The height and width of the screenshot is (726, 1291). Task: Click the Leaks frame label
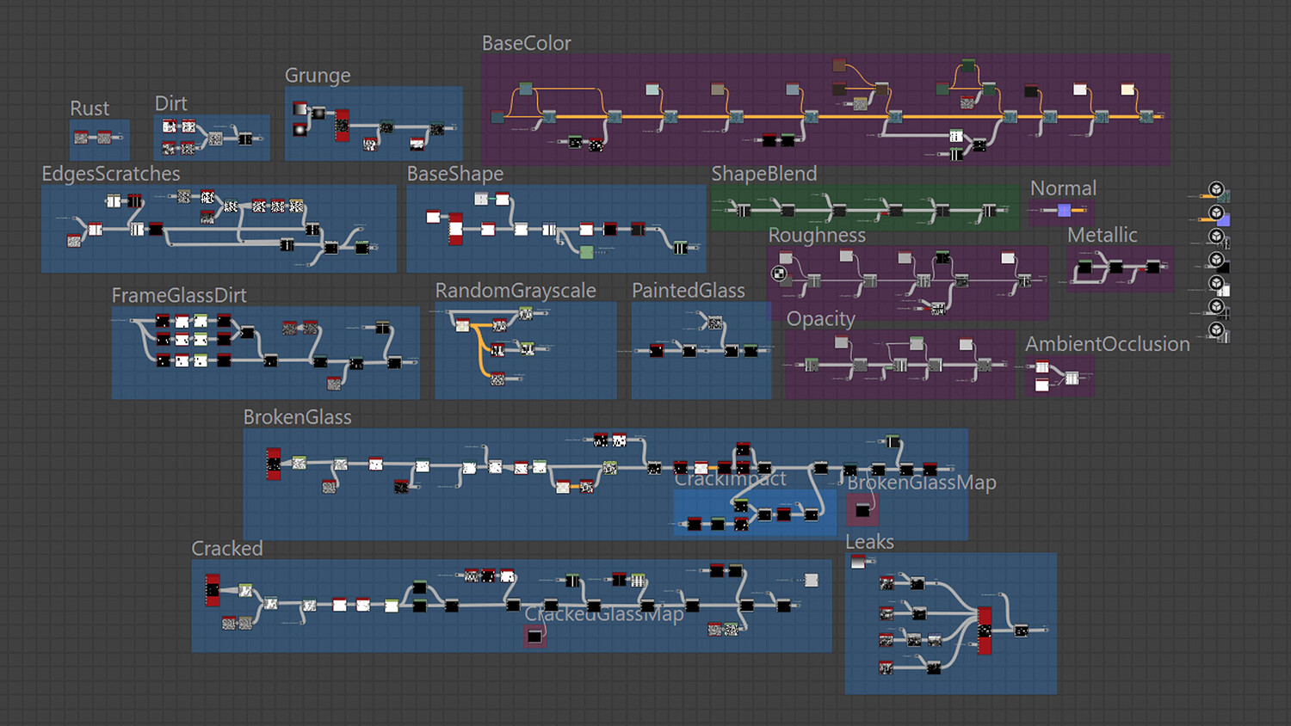point(869,542)
